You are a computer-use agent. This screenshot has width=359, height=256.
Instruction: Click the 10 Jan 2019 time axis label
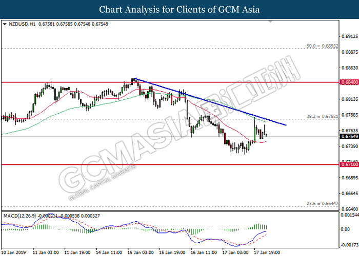[13, 252]
